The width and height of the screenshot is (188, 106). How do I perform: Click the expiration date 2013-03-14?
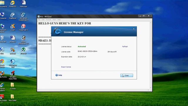point(82,57)
